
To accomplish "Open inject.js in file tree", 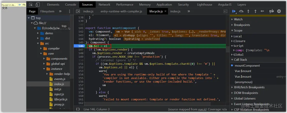I will tap(59, 95).
